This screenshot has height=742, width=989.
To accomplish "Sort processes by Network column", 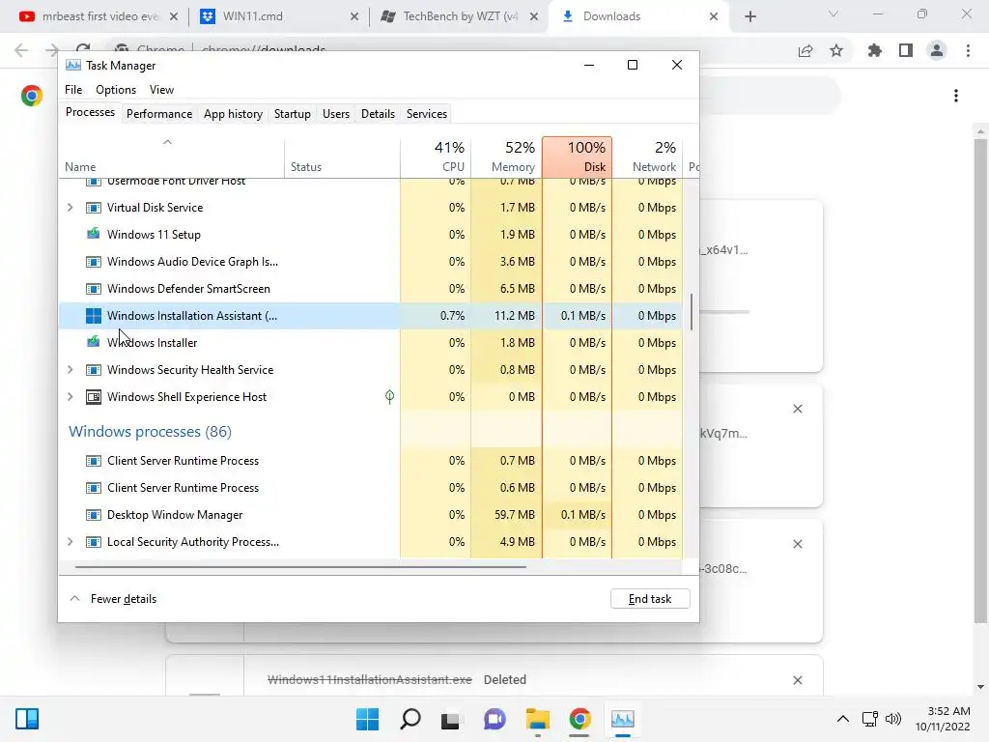I will [648, 157].
